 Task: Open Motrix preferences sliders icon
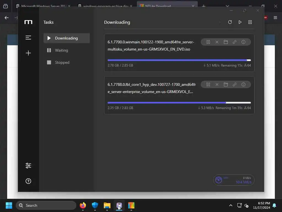pyautogui.click(x=28, y=166)
